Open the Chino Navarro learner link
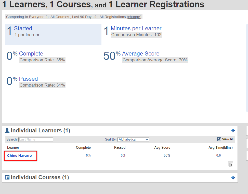The height and width of the screenshot is (194, 248). click(x=19, y=156)
